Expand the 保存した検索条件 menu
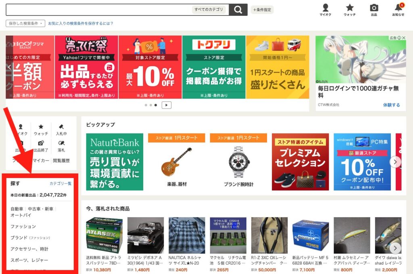This screenshot has width=413, height=274. (25, 23)
